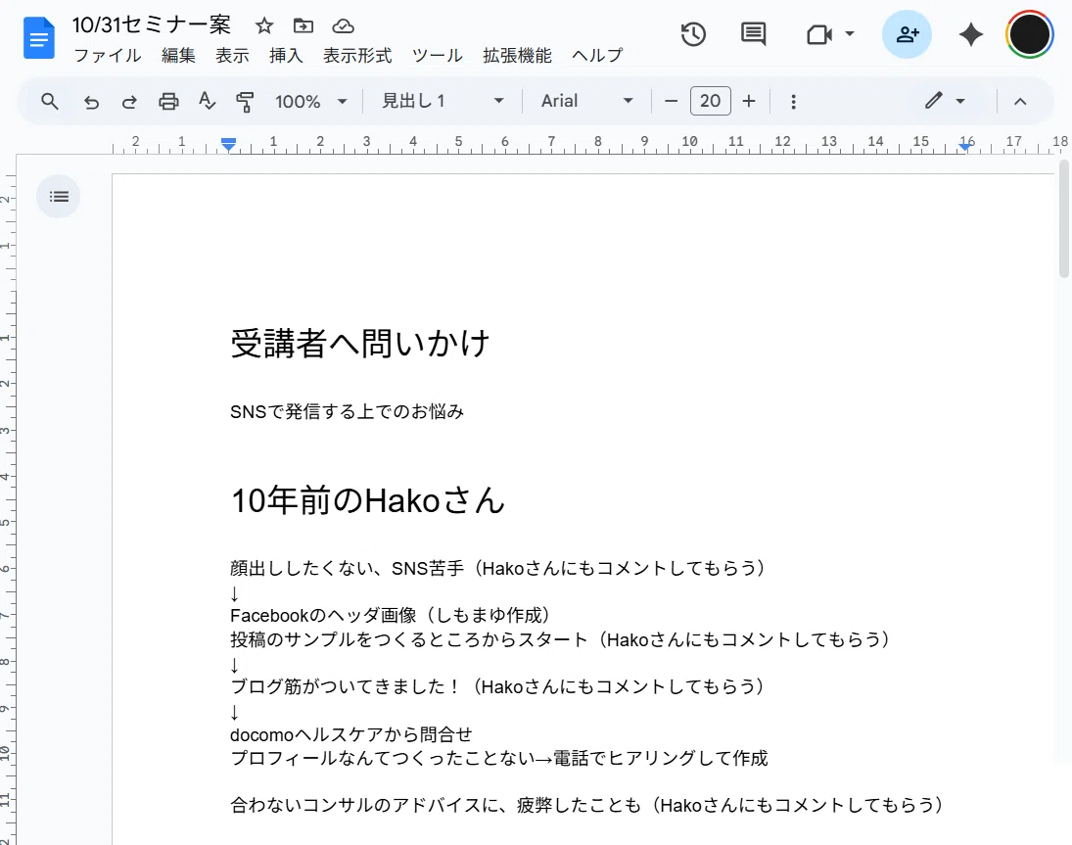Redo the last action

pyautogui.click(x=129, y=102)
